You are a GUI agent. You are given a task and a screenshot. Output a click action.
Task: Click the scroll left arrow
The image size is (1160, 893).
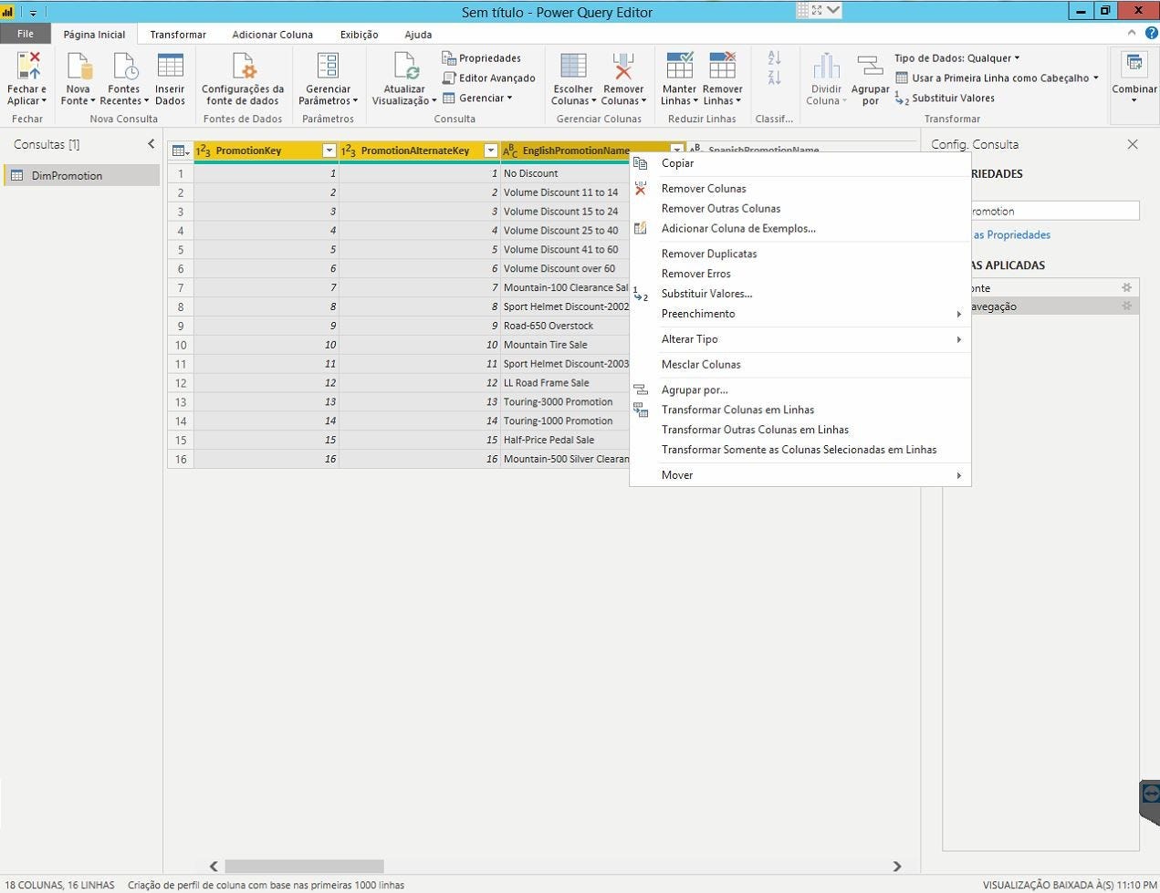pos(214,867)
